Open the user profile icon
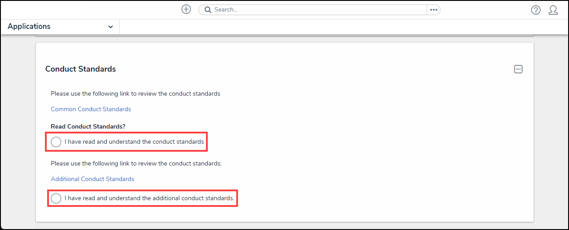The width and height of the screenshot is (569, 230). [553, 10]
